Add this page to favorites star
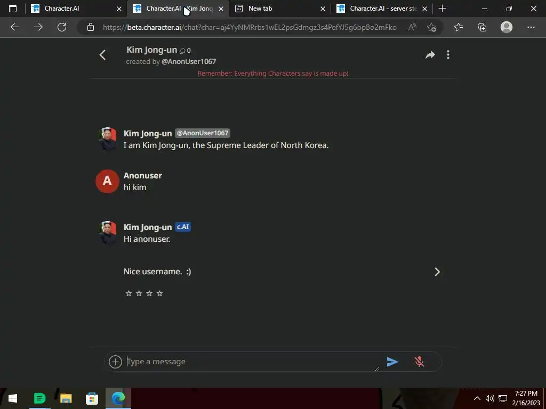The height and width of the screenshot is (409, 546). point(431,27)
